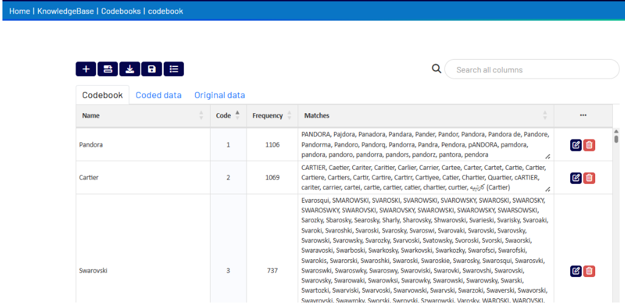The height and width of the screenshot is (308, 625).
Task: Click the save floppy disk icon
Action: point(152,69)
